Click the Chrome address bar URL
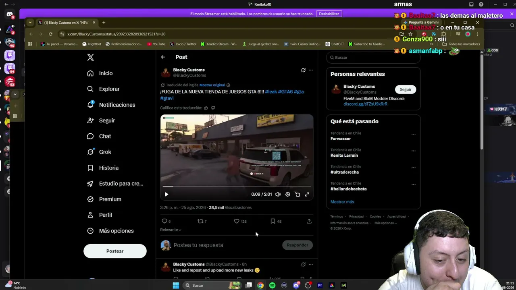The image size is (516, 290). pyautogui.click(x=117, y=34)
